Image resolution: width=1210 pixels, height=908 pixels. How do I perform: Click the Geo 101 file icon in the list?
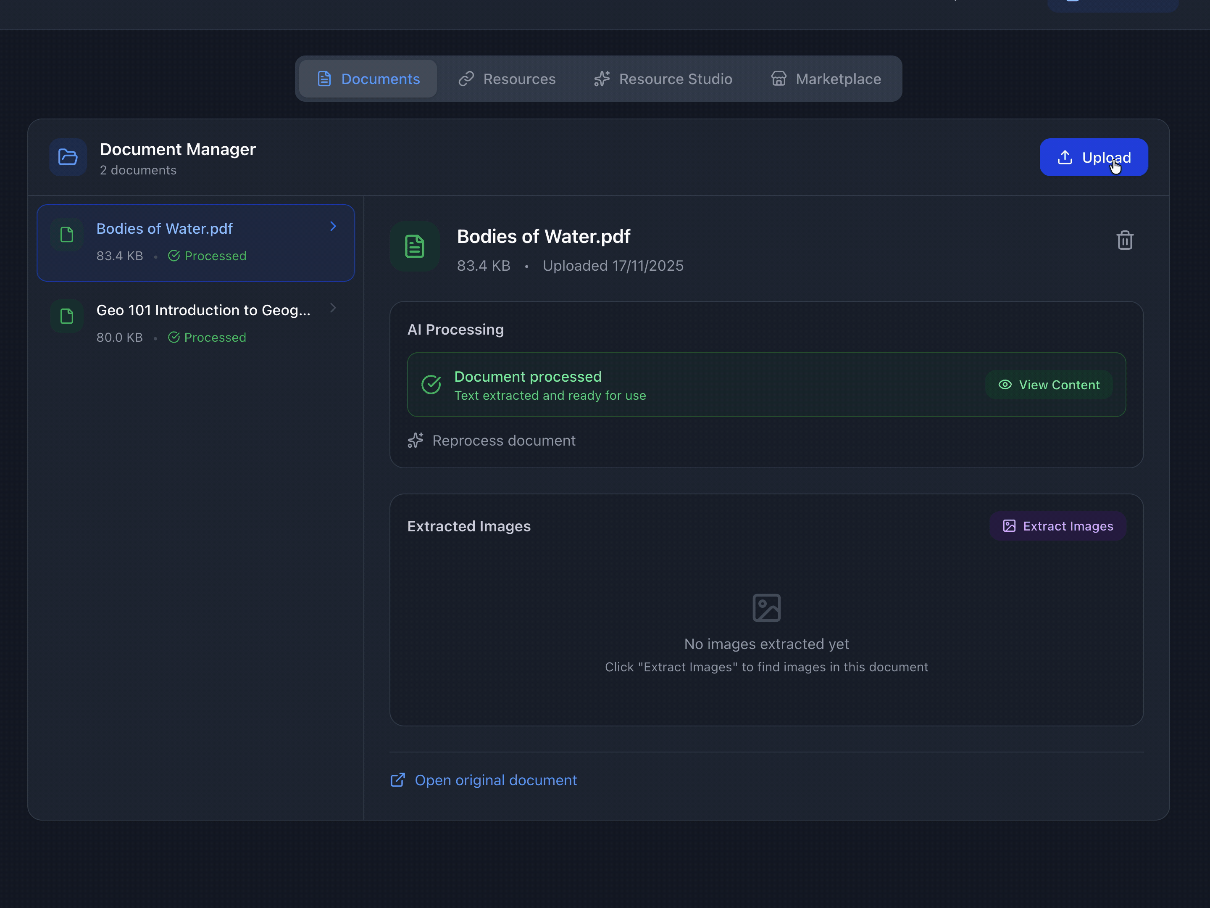(67, 317)
